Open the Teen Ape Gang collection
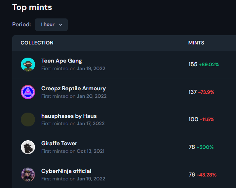 (61, 61)
